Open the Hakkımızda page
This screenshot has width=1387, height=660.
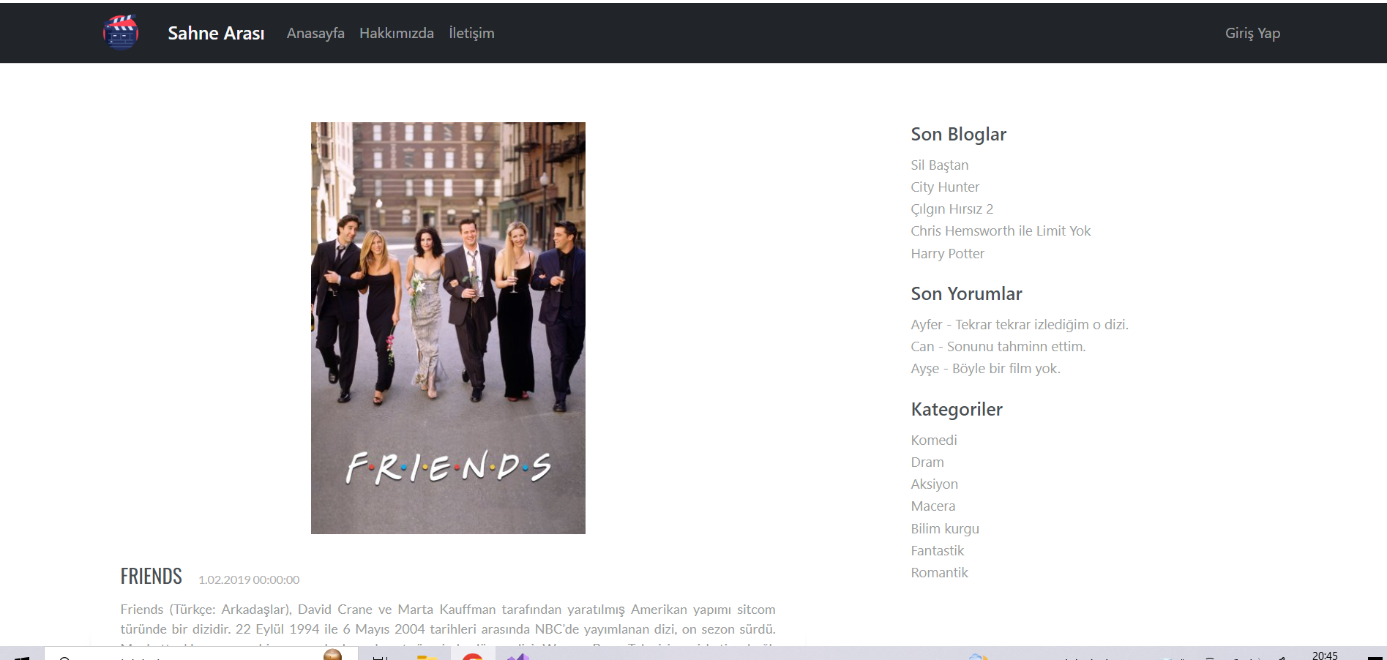397,33
